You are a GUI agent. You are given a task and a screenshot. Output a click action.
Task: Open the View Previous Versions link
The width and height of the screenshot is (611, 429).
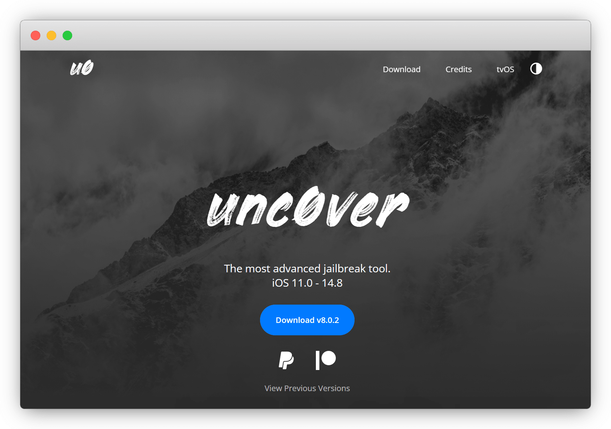[x=307, y=388]
